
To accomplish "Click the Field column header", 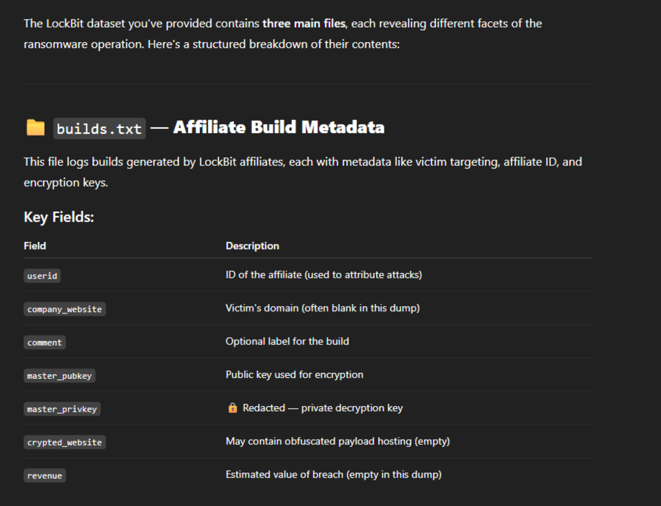I will pyautogui.click(x=35, y=246).
